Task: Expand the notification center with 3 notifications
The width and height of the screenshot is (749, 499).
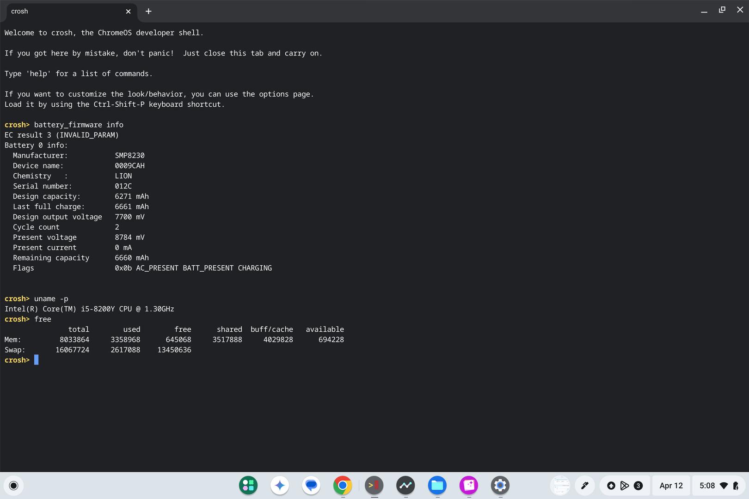Action: click(625, 485)
